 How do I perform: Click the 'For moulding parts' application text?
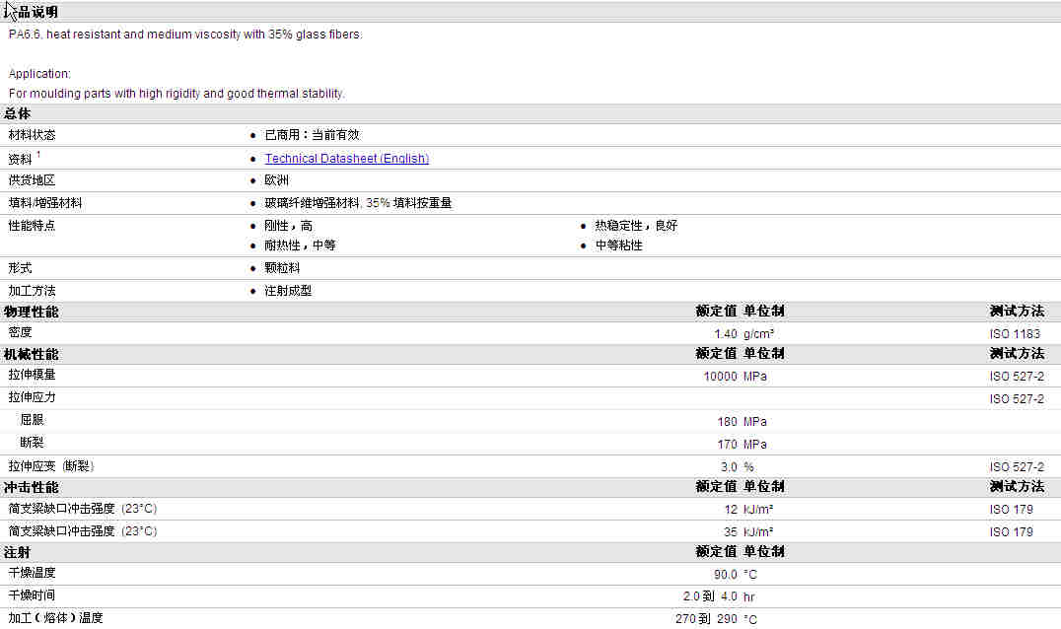[177, 94]
